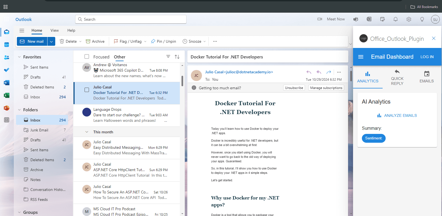Open Teams chat icon in header
Viewport: 442px width, 216px height.
(356, 19)
